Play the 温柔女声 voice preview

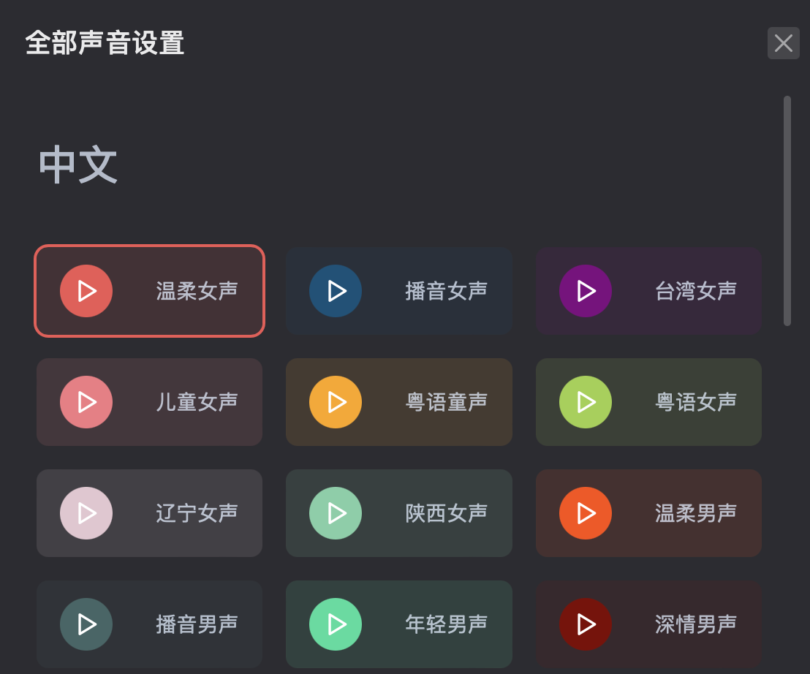click(x=86, y=291)
